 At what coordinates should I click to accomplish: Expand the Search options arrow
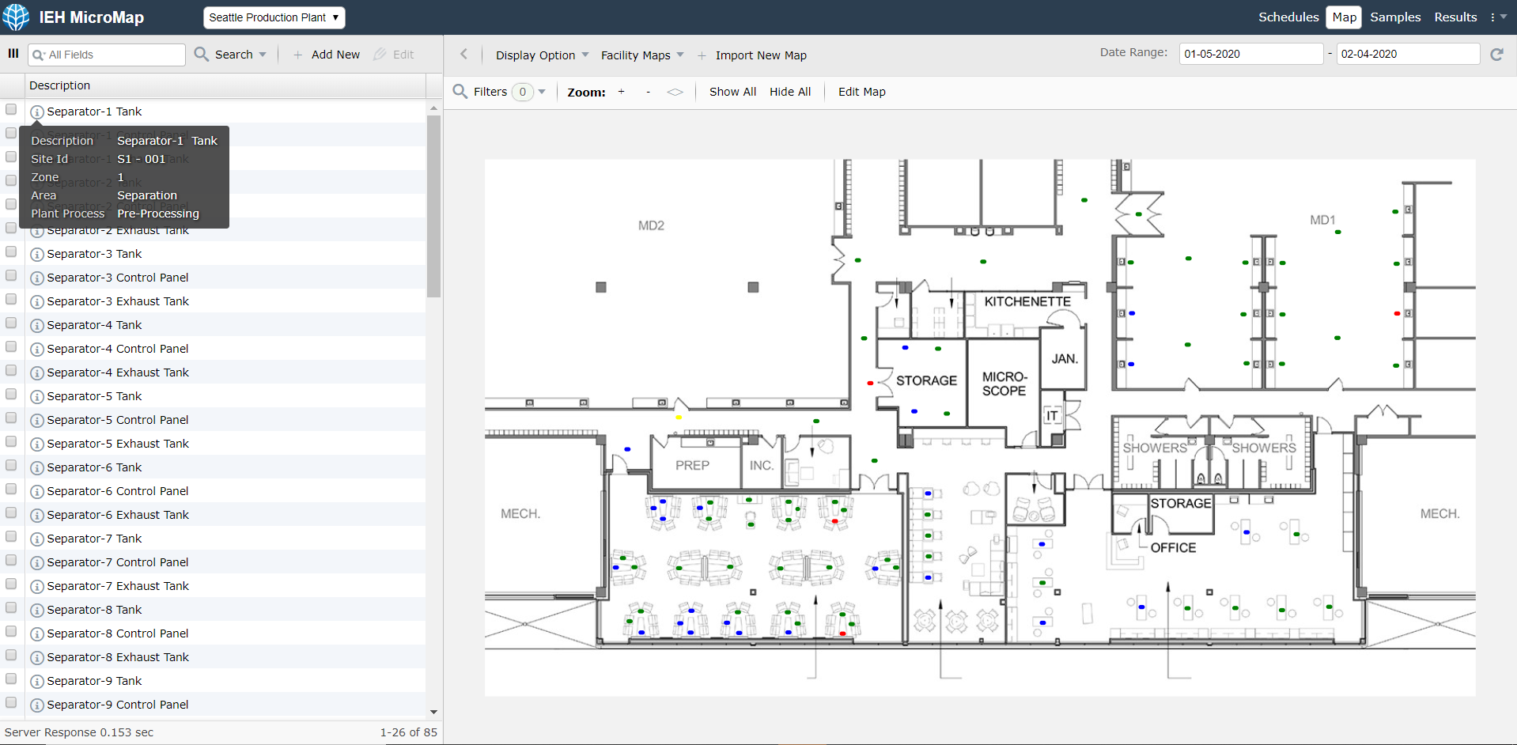[x=263, y=55]
